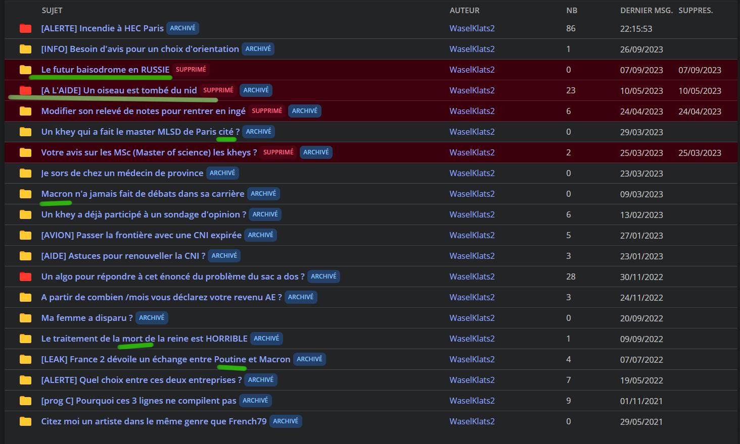
Task: Click SUPPRIMÉ badge on baisodrome topic
Action: coord(191,70)
